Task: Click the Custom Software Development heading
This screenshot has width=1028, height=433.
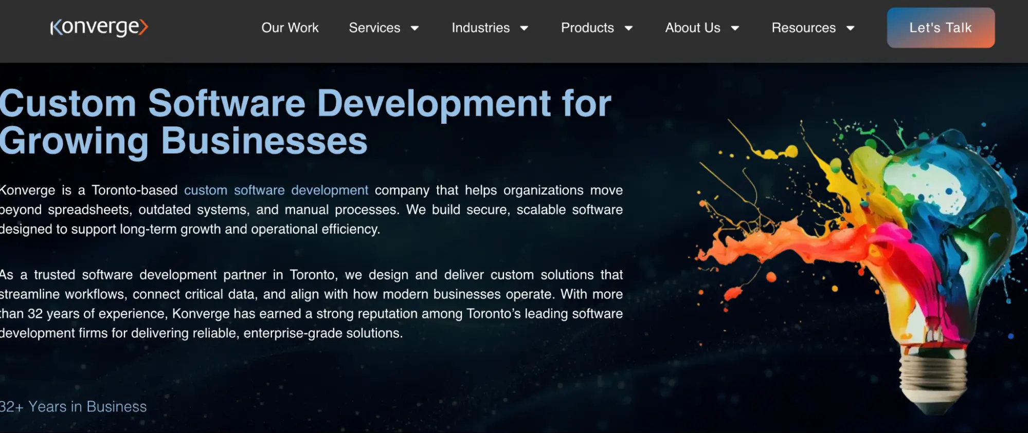Action: click(x=305, y=122)
